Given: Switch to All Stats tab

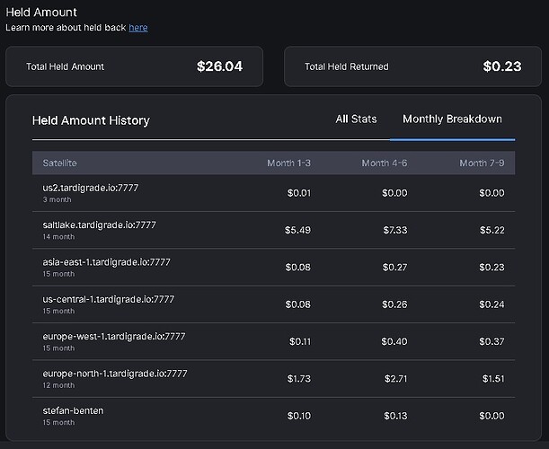Looking at the screenshot, I should pos(356,119).
